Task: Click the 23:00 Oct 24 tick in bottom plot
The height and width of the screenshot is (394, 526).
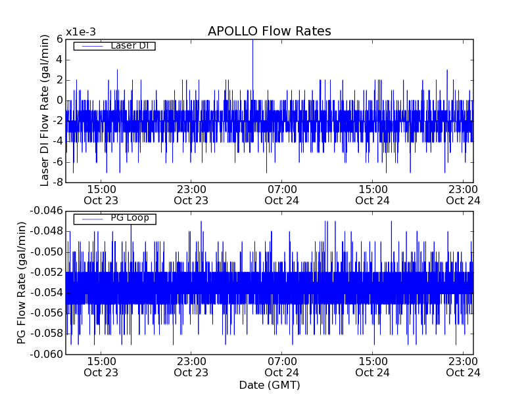Action: (463, 366)
